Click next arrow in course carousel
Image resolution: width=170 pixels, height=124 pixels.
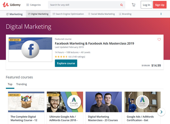pyautogui.click(x=161, y=112)
